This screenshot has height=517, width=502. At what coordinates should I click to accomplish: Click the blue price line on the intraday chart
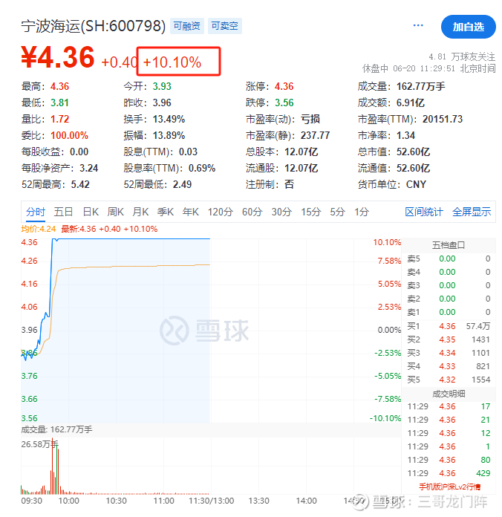pos(132,238)
